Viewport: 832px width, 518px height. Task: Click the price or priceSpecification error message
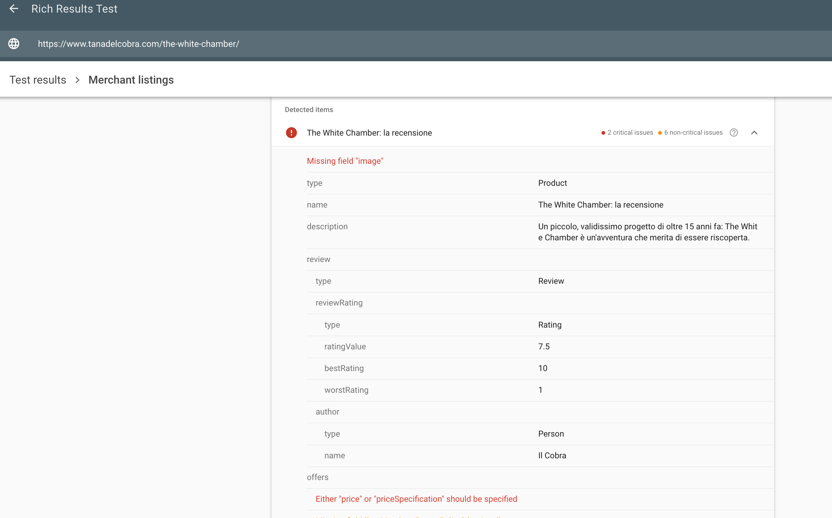point(416,499)
